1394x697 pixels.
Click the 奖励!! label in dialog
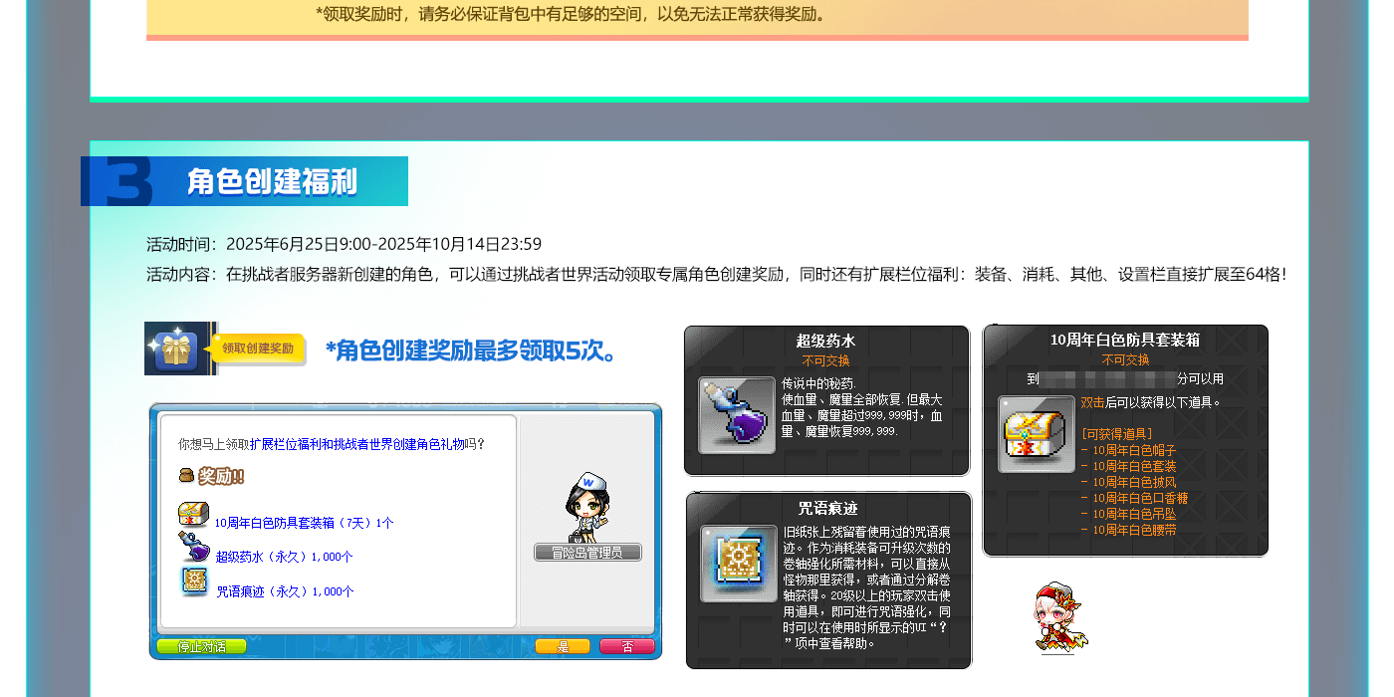pyautogui.click(x=221, y=477)
